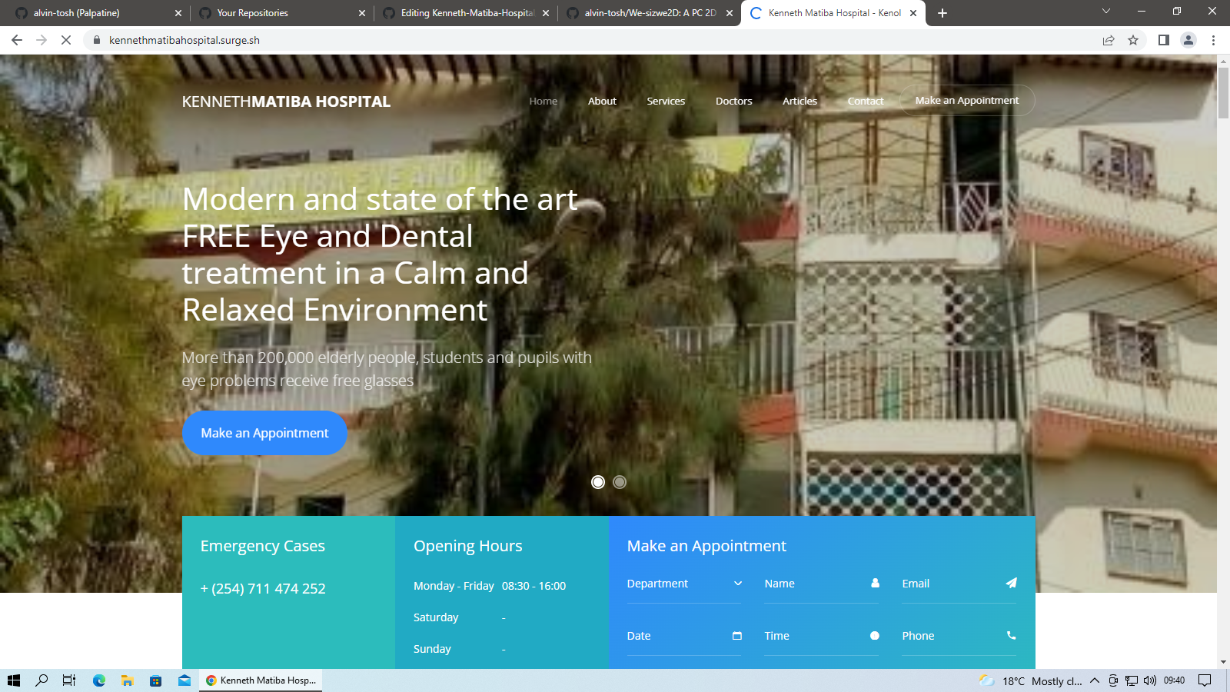The height and width of the screenshot is (692, 1230).
Task: Open Task View on taskbar
Action: (69, 680)
